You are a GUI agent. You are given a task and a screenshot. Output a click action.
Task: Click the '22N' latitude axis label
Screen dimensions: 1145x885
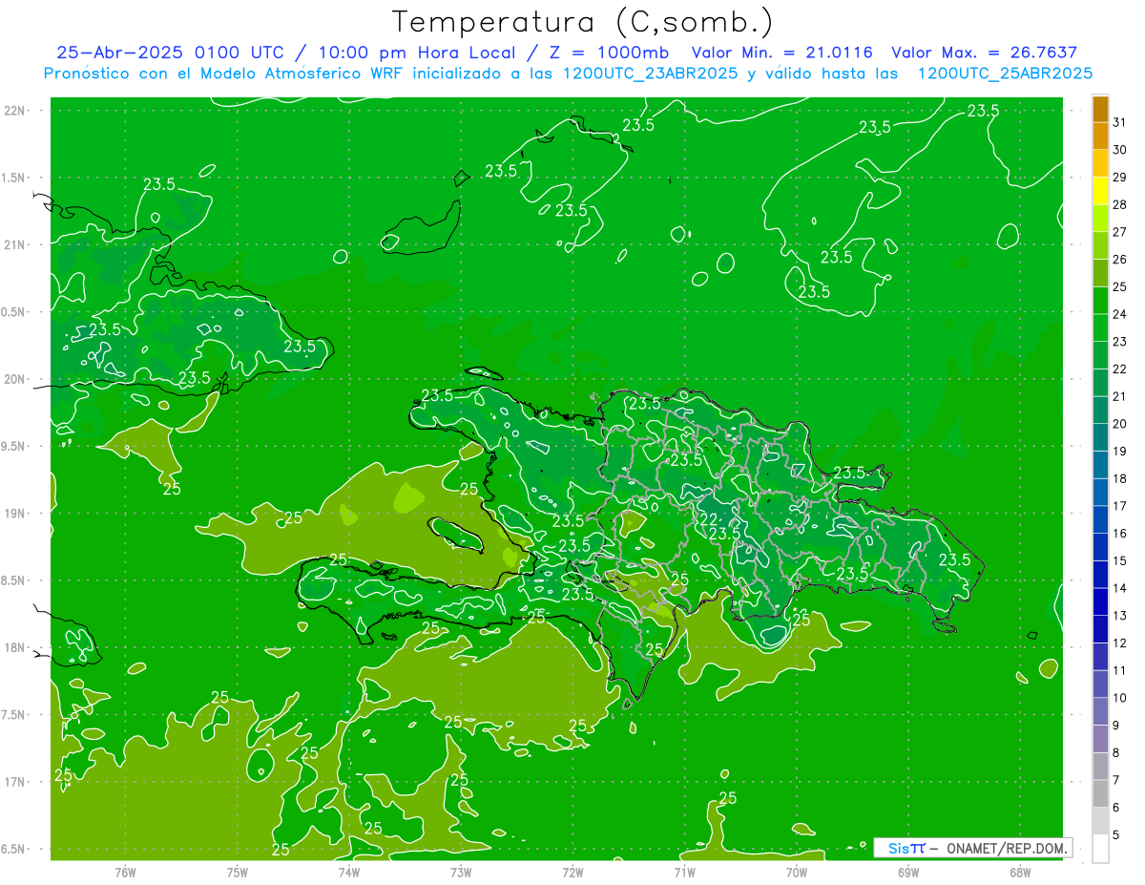pyautogui.click(x=16, y=110)
